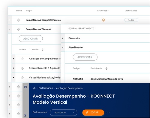Click the Grupo column header
Image resolution: width=150 pixels, height=118 pixels.
click(29, 11)
